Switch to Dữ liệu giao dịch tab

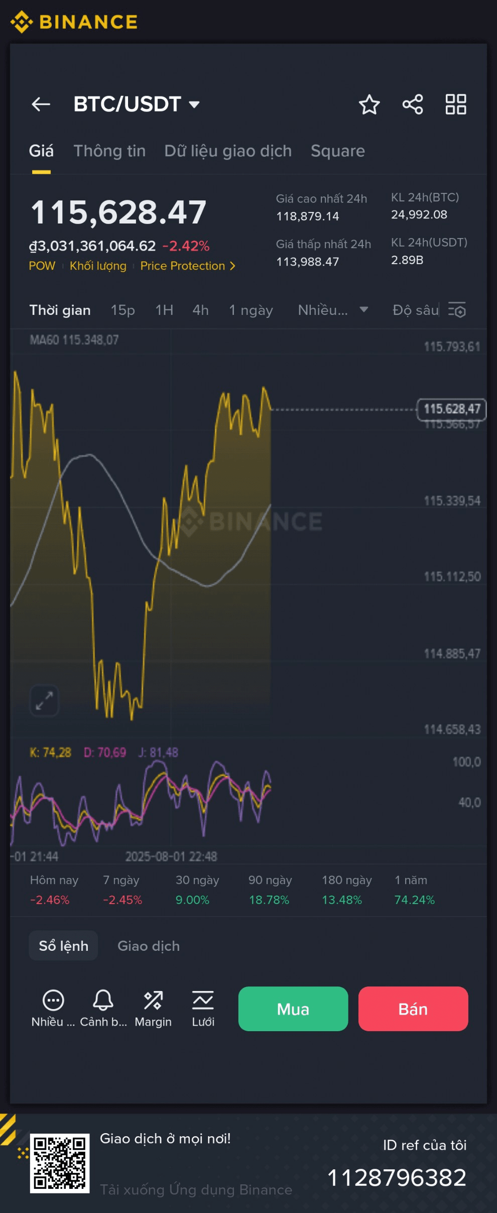pos(228,151)
